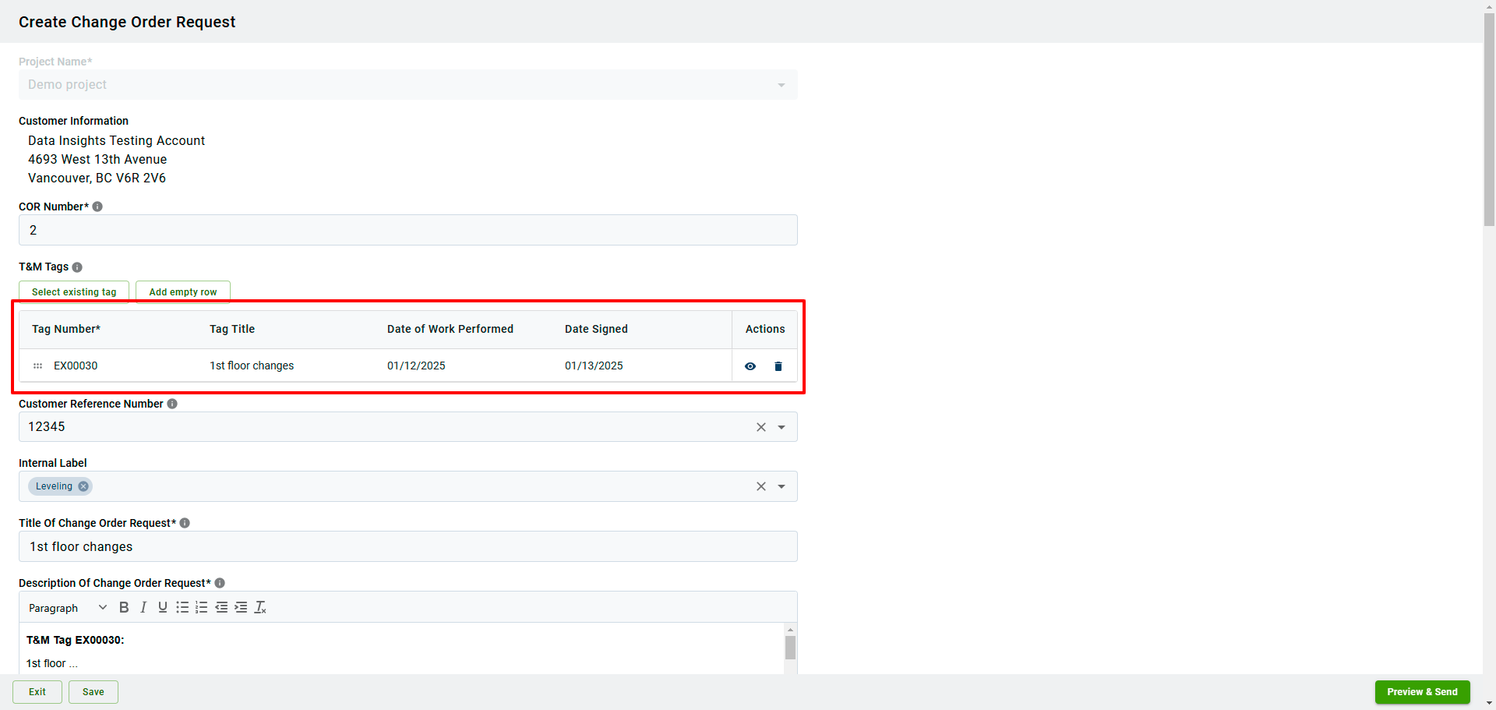
Task: Open the Project Name dropdown
Action: tap(781, 84)
